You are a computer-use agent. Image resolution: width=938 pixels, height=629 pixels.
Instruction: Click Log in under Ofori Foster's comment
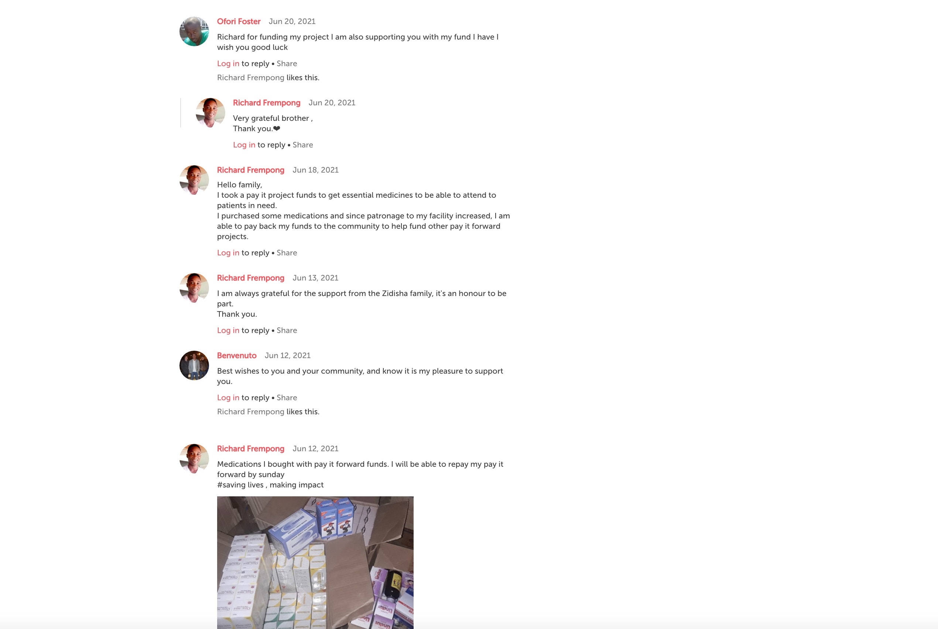[228, 64]
